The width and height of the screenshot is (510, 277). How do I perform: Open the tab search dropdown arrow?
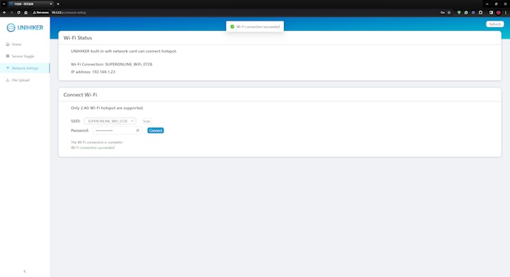click(4, 4)
